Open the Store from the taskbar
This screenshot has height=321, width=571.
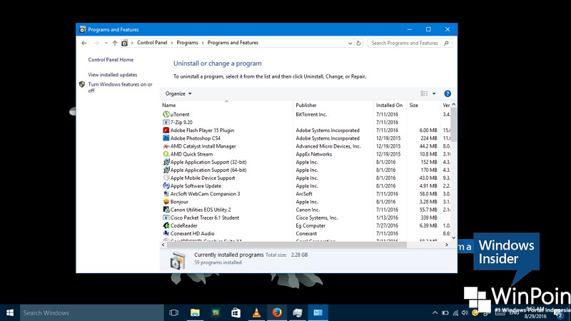[x=236, y=312]
